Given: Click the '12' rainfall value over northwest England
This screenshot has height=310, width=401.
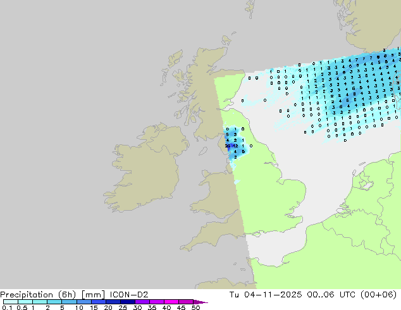Looking at the screenshot, I should pyautogui.click(x=235, y=146).
